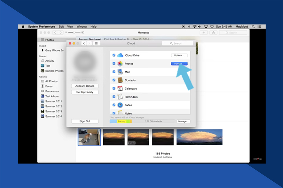Go back in Photos window toolbar

55,33
